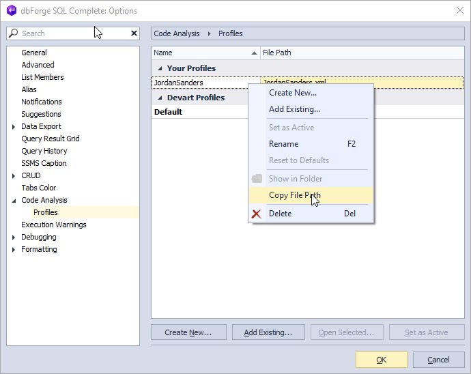Viewport: 471px width, 374px height.
Task: Expand the Debugging tree node
Action: coord(14,238)
